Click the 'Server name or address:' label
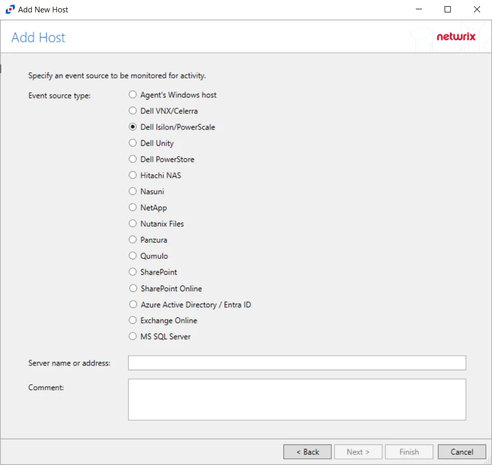This screenshot has width=492, height=465. tap(70, 363)
